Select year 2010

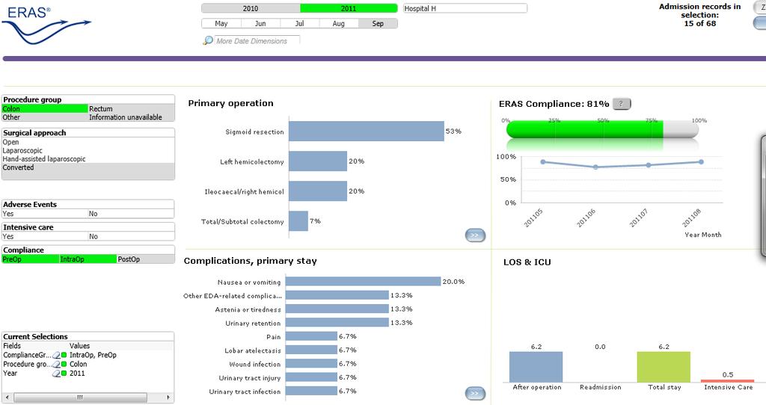(x=251, y=8)
